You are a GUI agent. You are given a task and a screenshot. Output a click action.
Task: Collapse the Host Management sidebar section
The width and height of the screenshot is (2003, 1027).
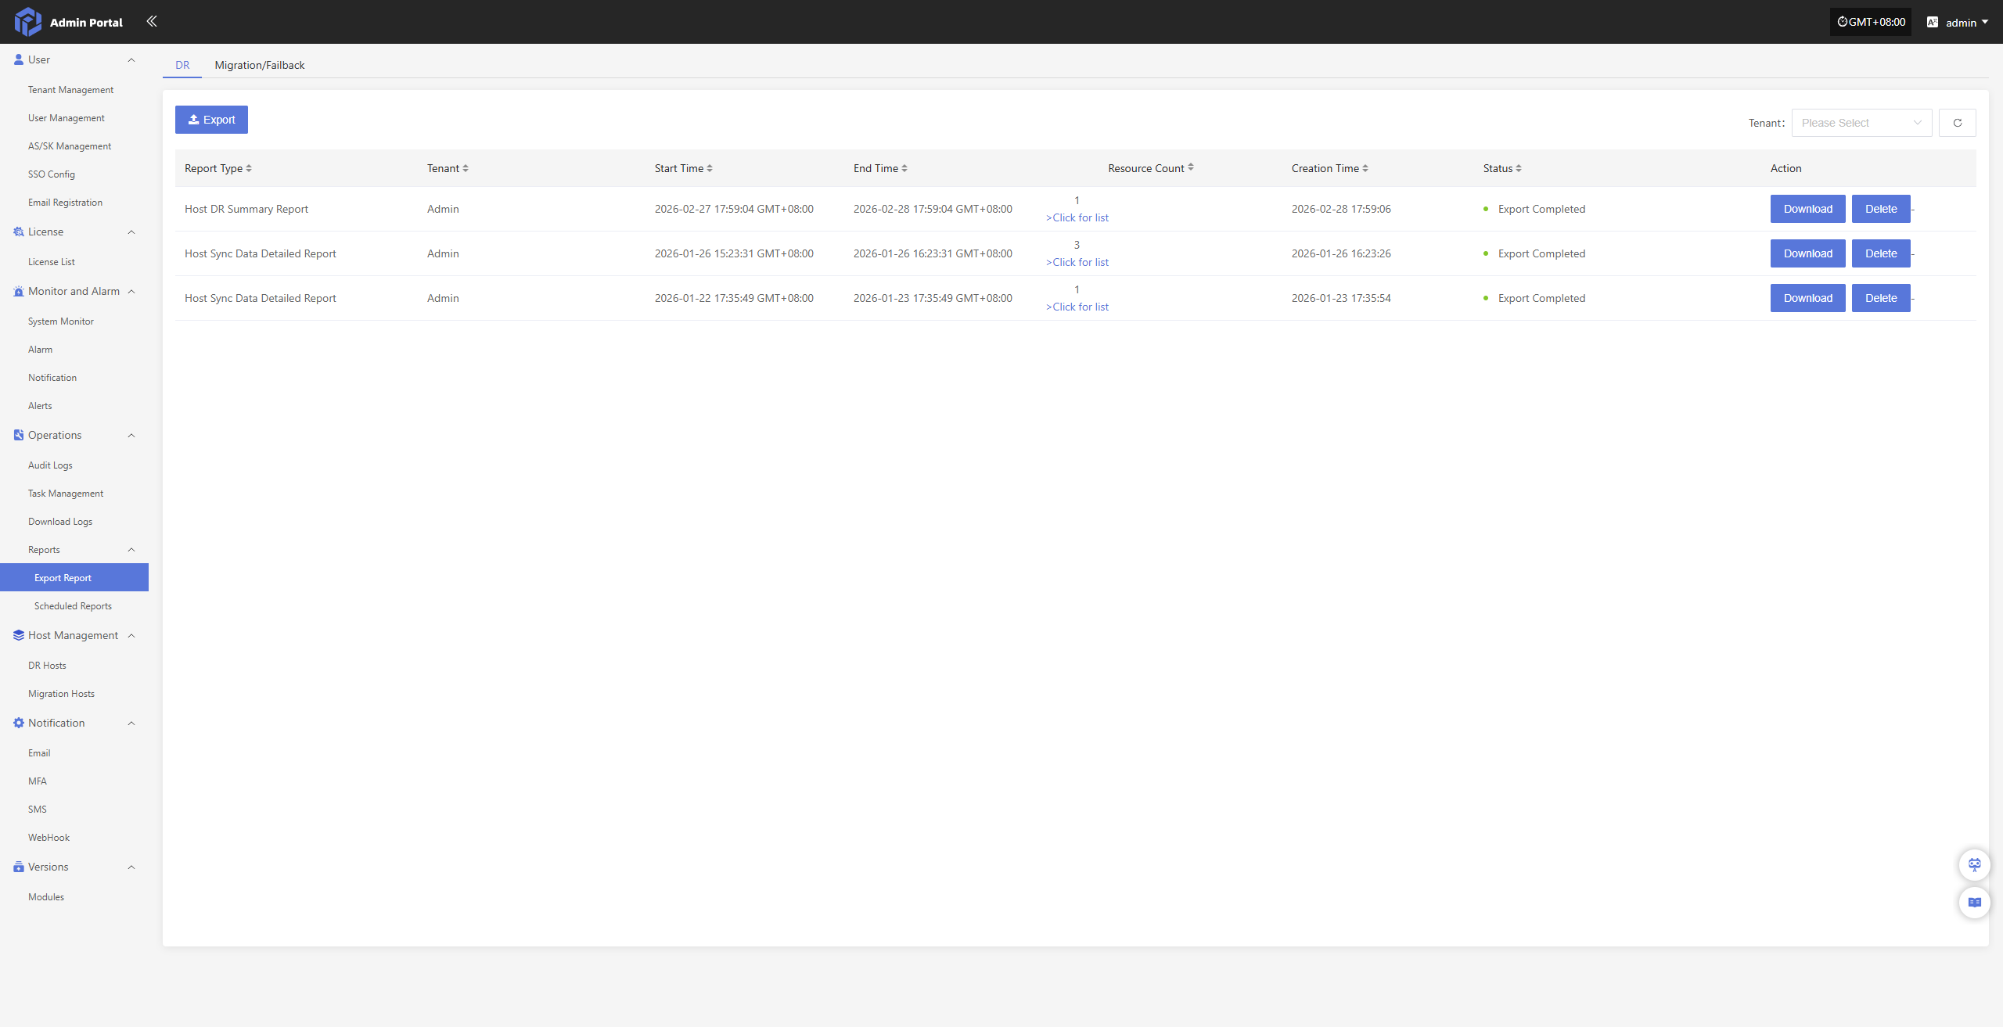(x=131, y=635)
